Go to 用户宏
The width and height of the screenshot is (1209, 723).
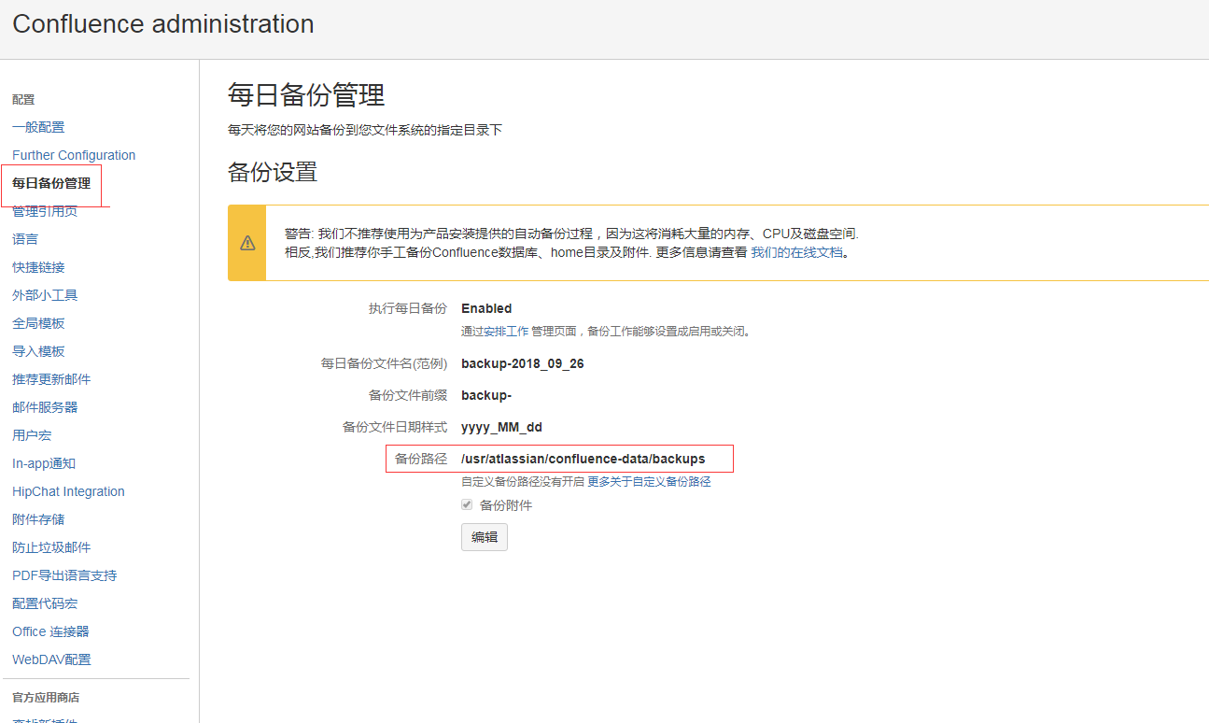(32, 435)
